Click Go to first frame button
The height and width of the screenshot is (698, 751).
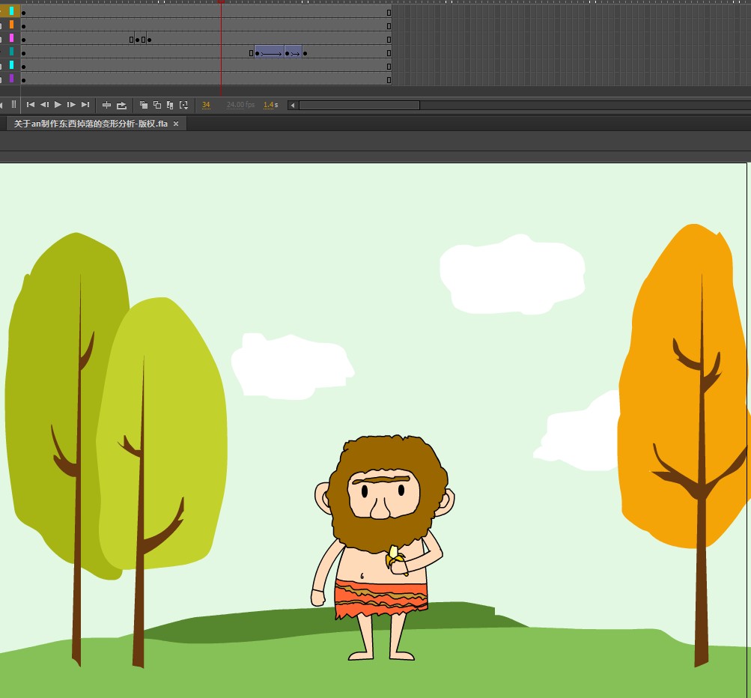click(x=31, y=105)
